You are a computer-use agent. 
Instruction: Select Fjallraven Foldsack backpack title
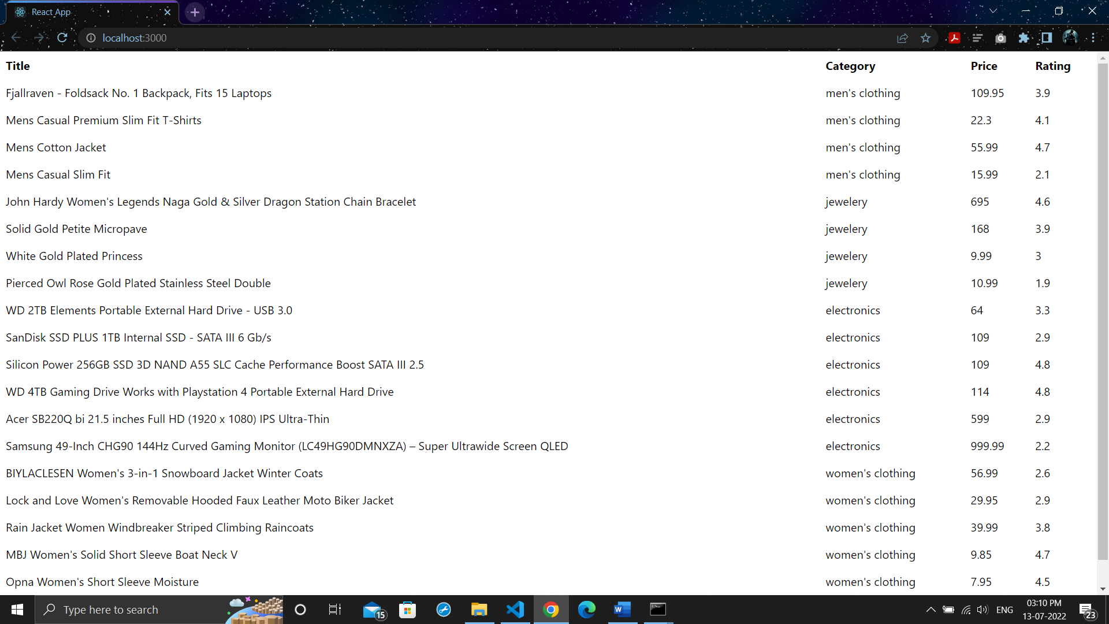pos(139,93)
